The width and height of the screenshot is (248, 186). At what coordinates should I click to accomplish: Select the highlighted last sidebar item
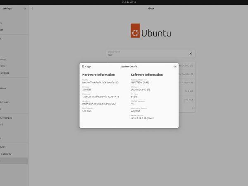click(x=12, y=161)
